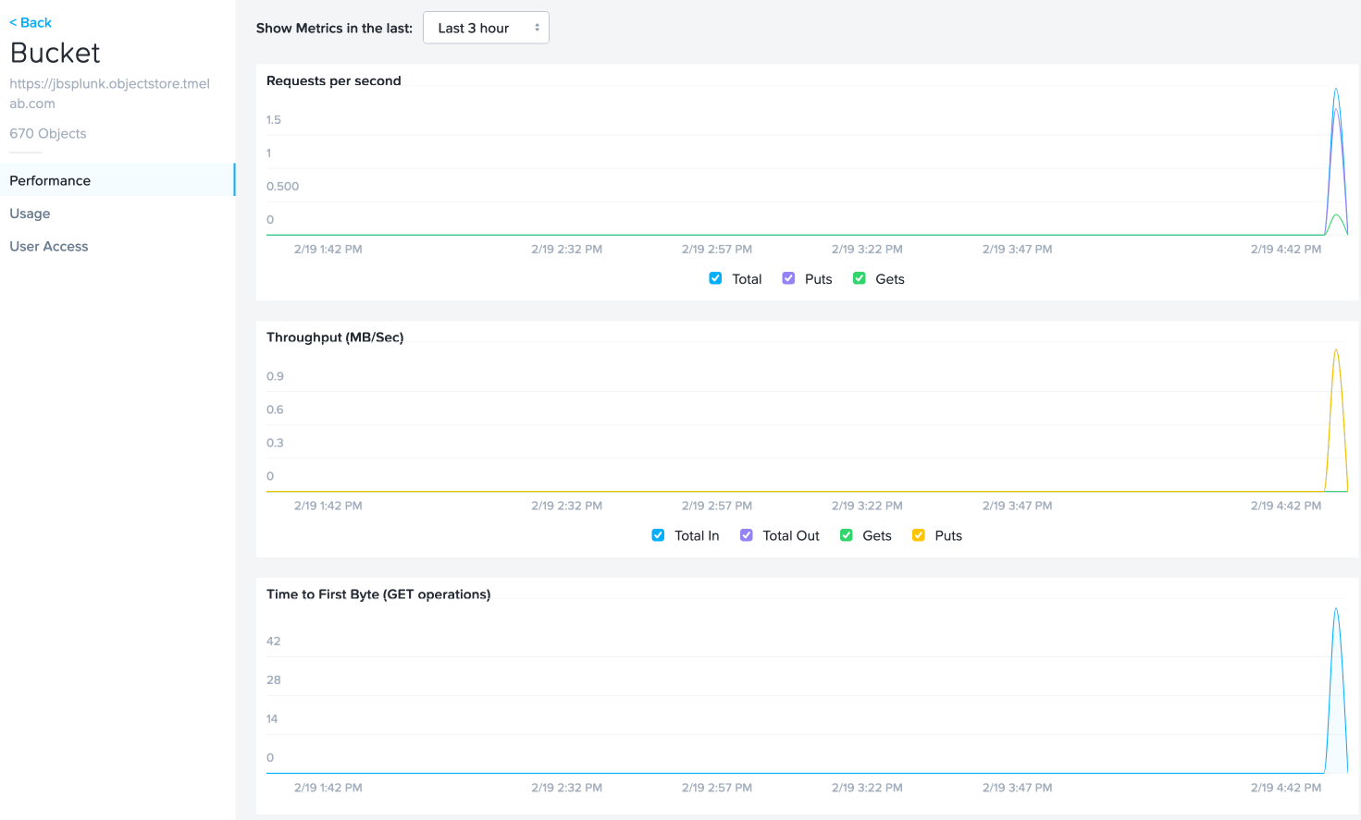Open the Last 3 hour time range dropdown
1361x820 pixels.
coord(486,28)
